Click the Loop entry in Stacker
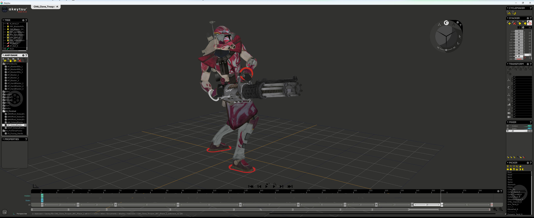 point(519,59)
